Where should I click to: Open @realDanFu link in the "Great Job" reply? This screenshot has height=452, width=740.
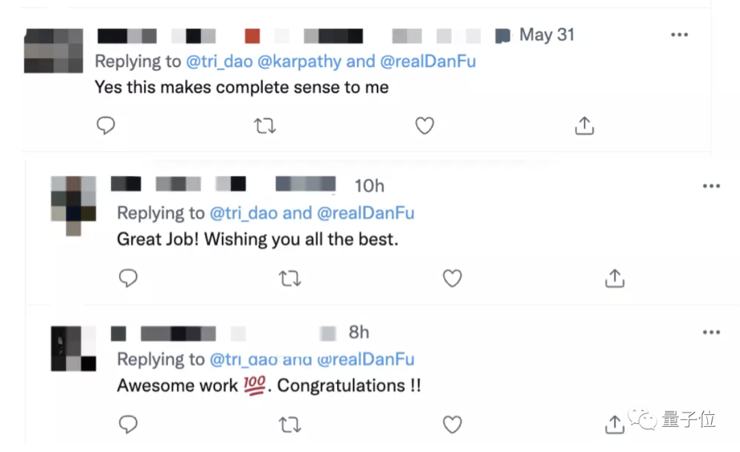pos(366,213)
